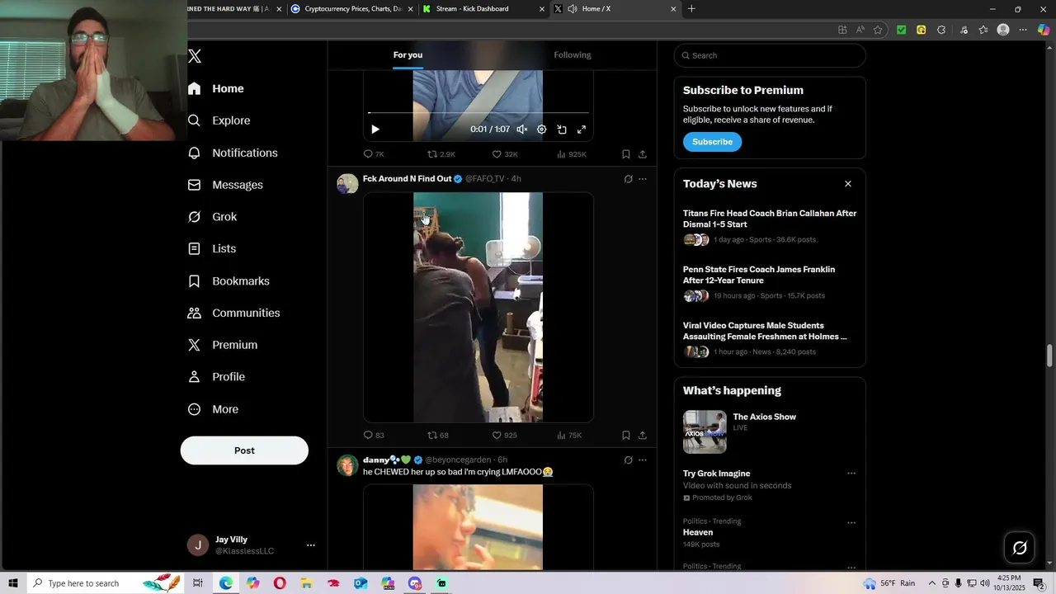Play the top video in feed
Viewport: 1056px width, 594px height.
tap(375, 130)
